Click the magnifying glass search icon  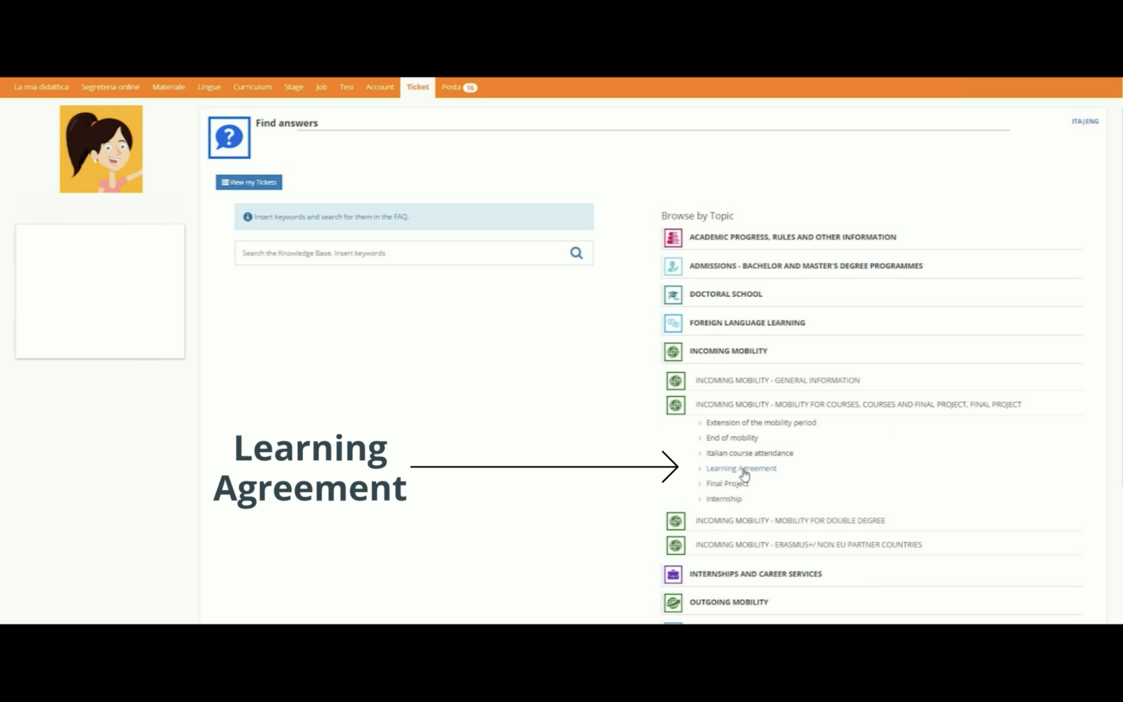(x=576, y=253)
